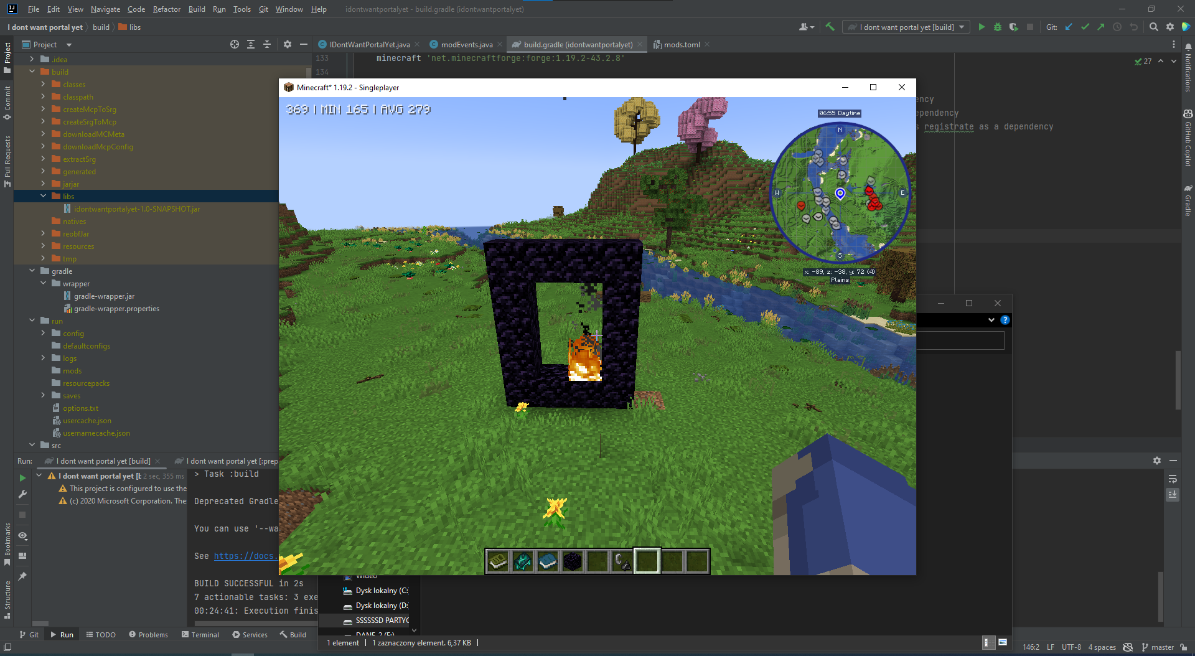This screenshot has height=656, width=1195.
Task: Open GitHub Copilot sidebar panel
Action: (1188, 138)
